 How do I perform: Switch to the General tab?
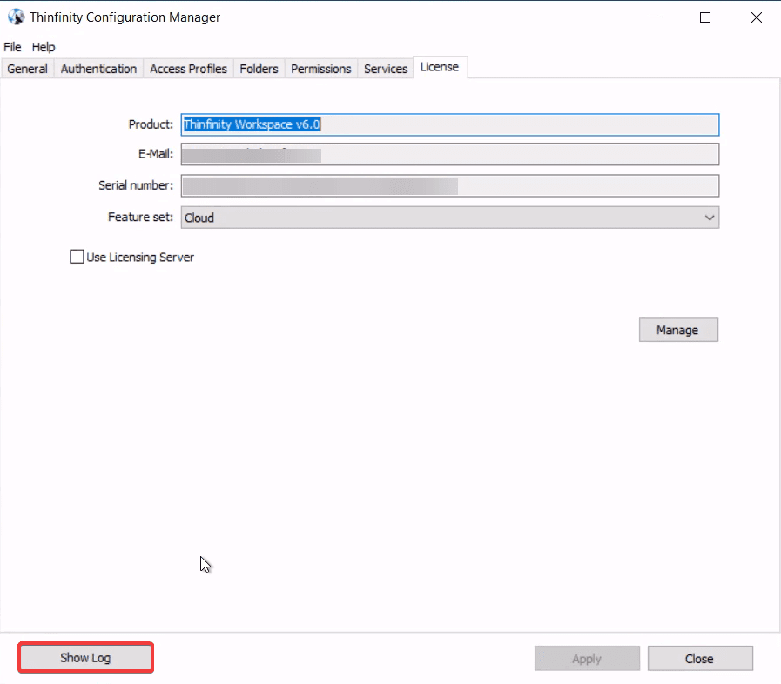pos(26,68)
